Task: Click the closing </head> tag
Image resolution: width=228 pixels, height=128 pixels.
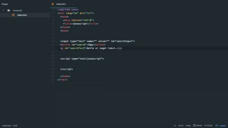Action: 65,27
